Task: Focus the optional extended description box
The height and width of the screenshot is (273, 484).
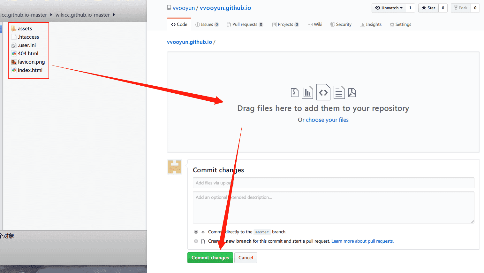Action: [333, 207]
